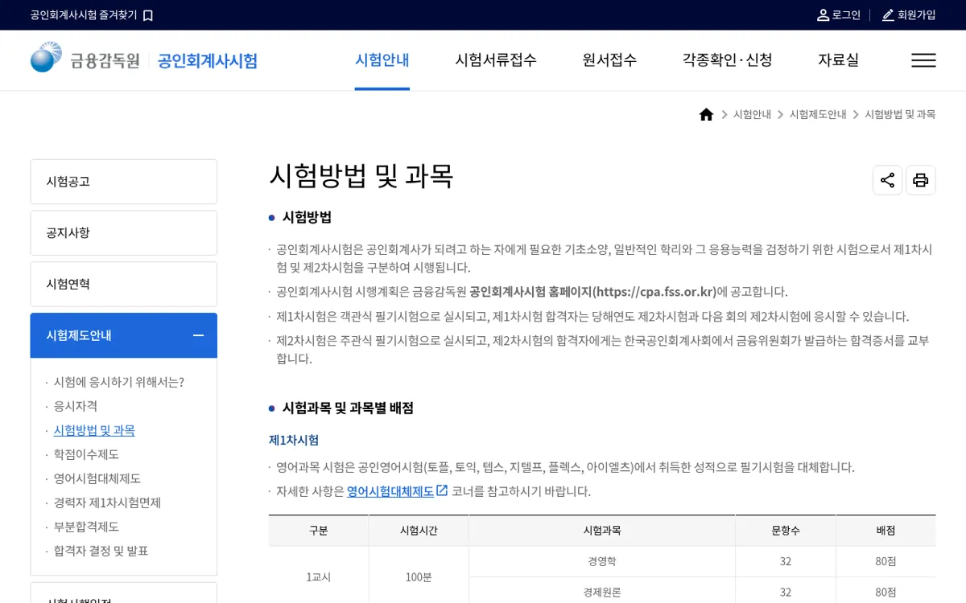
Task: Click the bookmark icon beside 공인회계사시험 즐겨찾기
Action: (x=148, y=15)
